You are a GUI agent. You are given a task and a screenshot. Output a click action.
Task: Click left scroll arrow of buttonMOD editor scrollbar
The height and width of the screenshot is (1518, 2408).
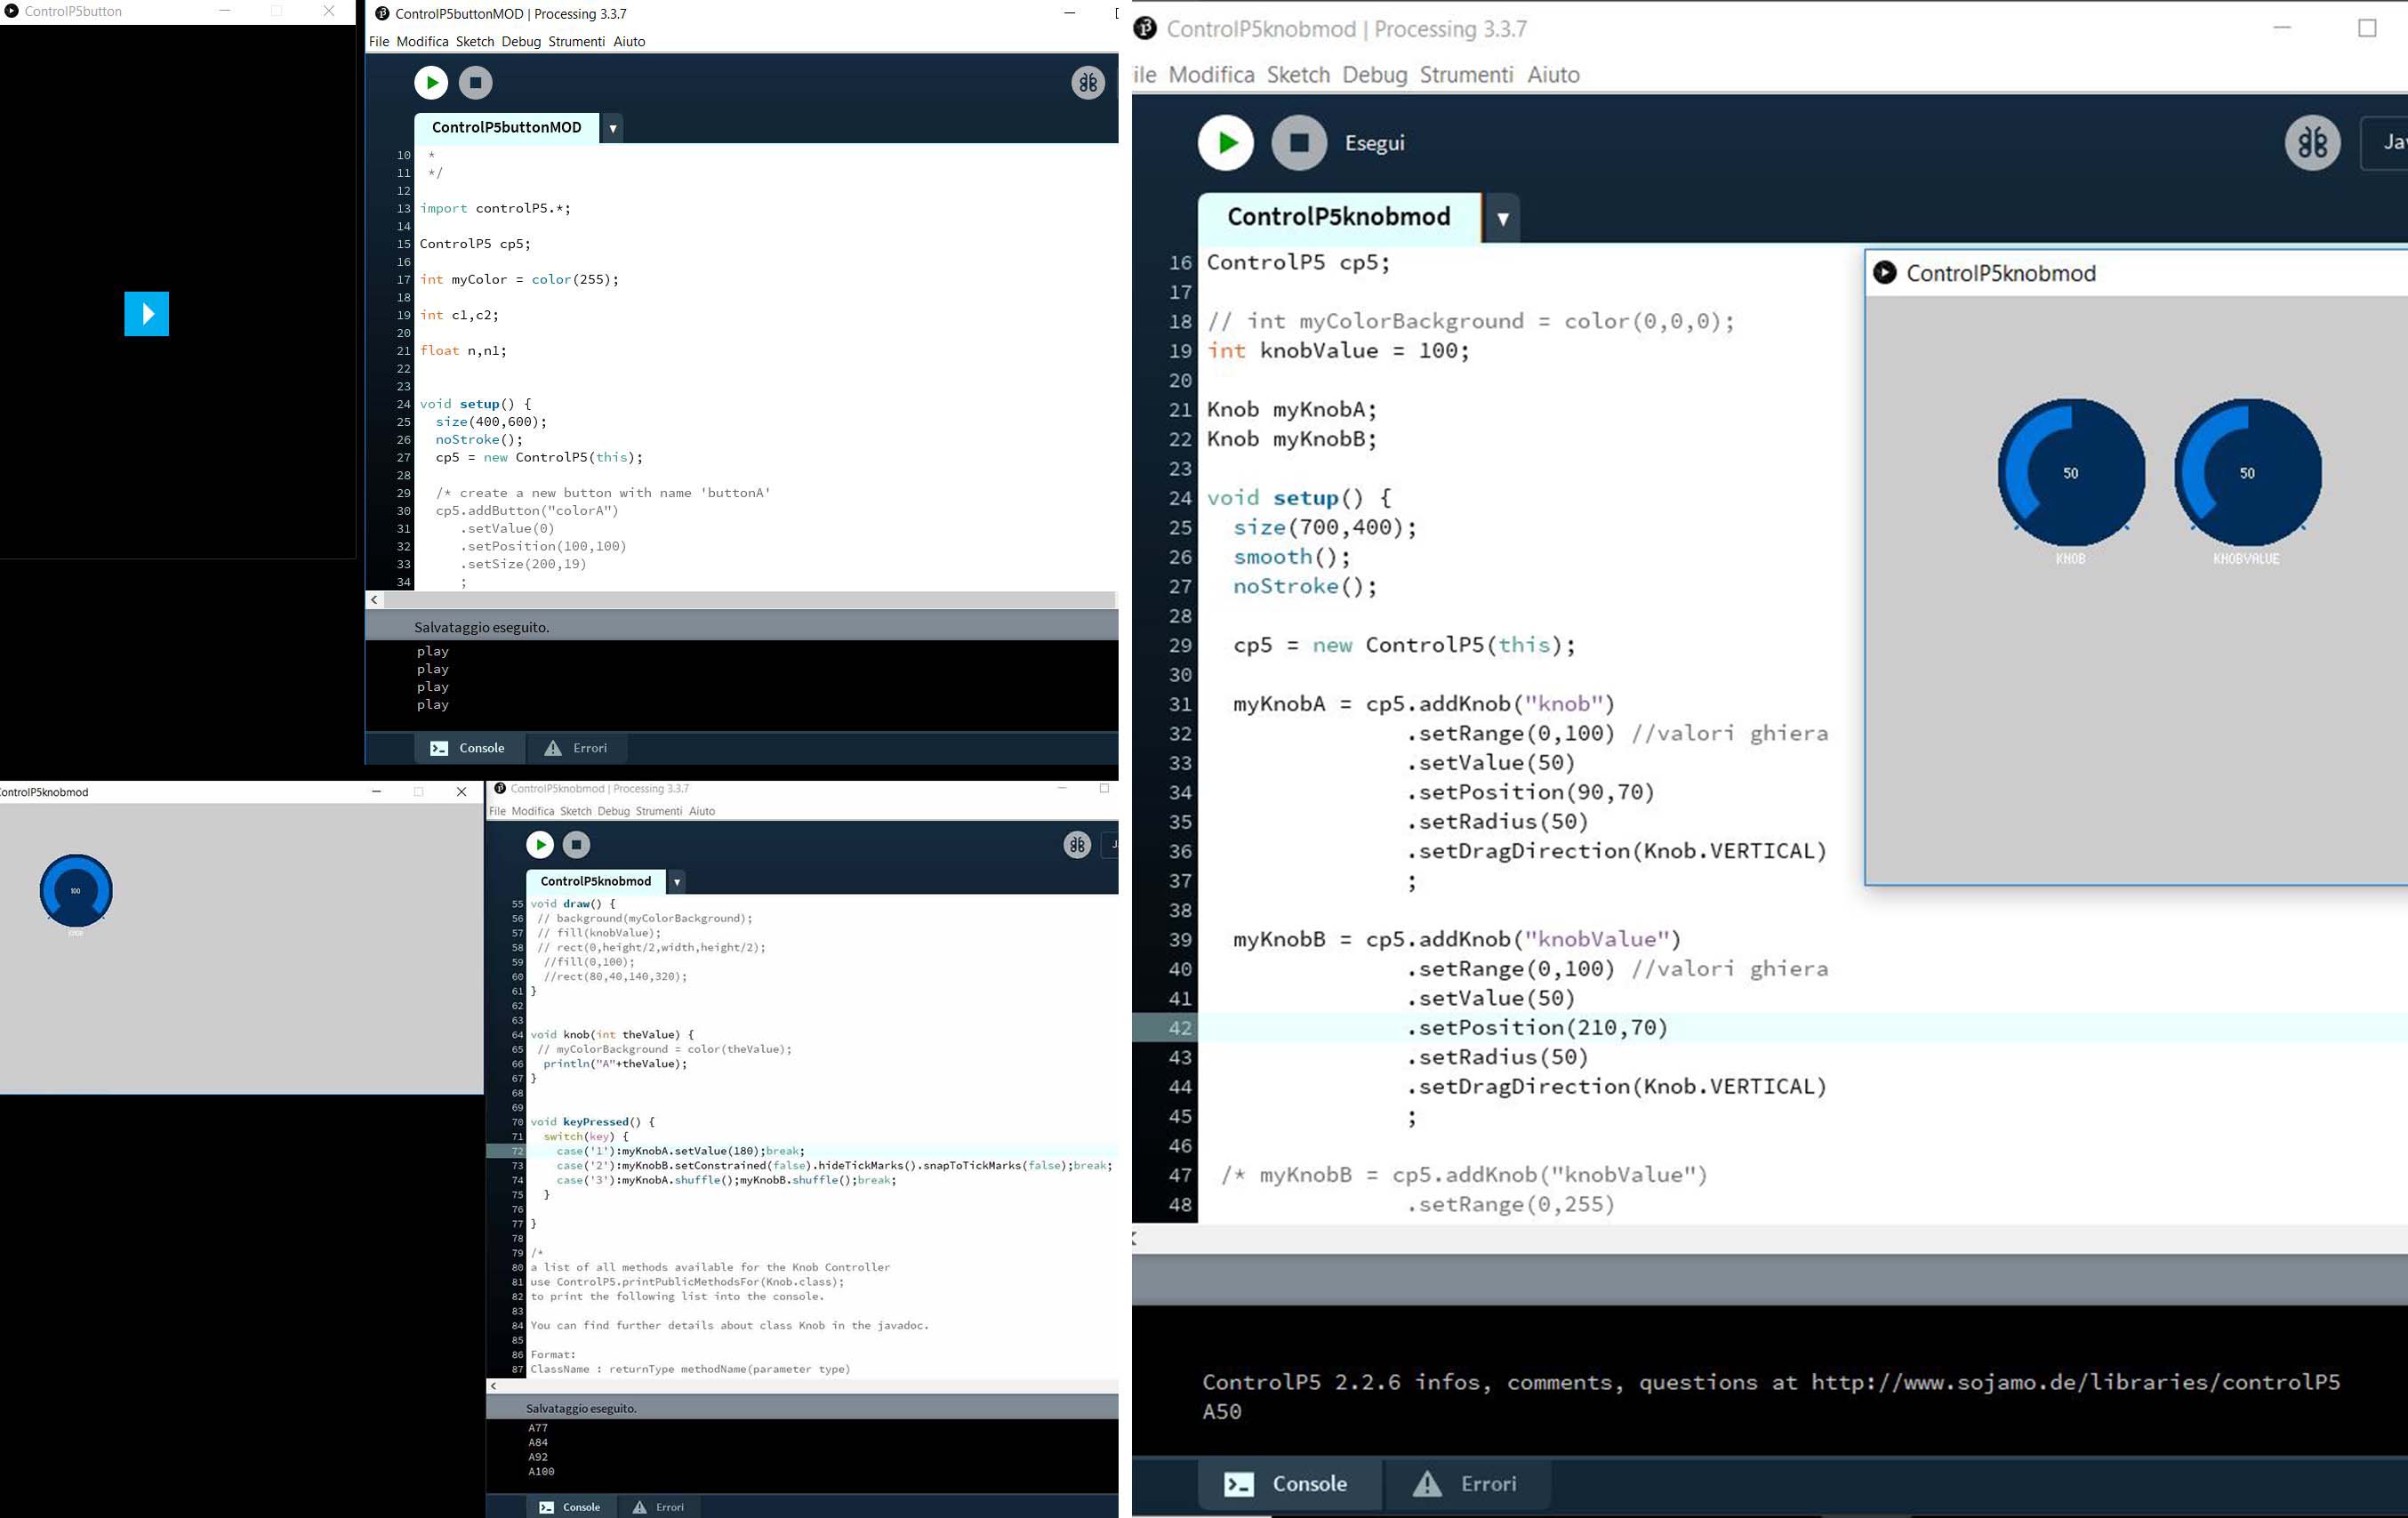(x=375, y=600)
